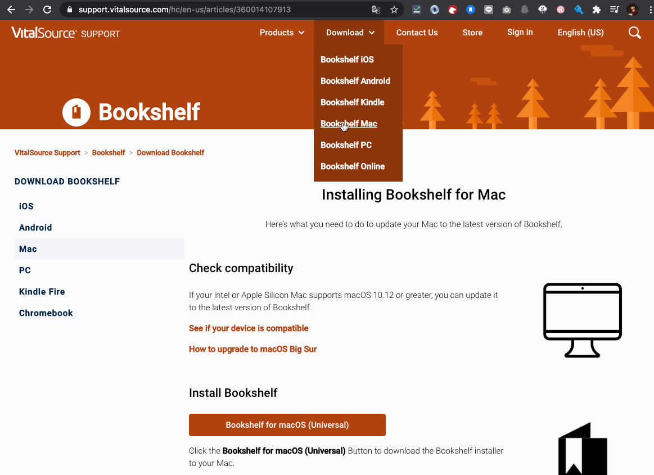The image size is (654, 475).
Task: Open 'See if your device is compatible' link
Action: pos(249,328)
